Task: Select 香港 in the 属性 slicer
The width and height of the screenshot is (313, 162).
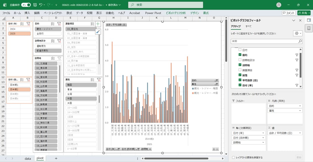Action: [81, 89]
